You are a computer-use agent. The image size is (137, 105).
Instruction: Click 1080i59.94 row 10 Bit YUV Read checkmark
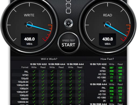click(x=43, y=102)
